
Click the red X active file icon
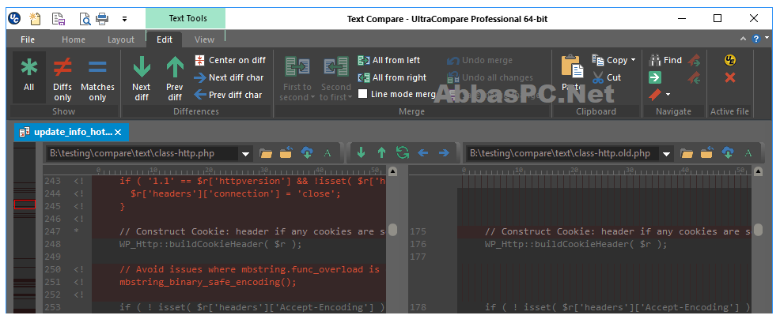pos(729,77)
